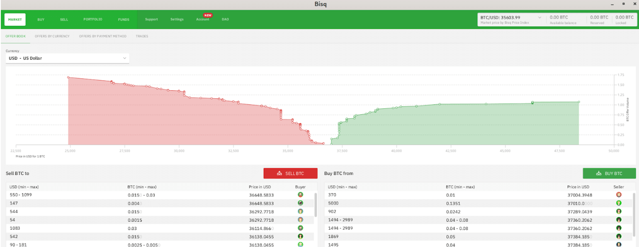
Task: Select the seller avatar in the 902 USD row
Action: point(619,211)
